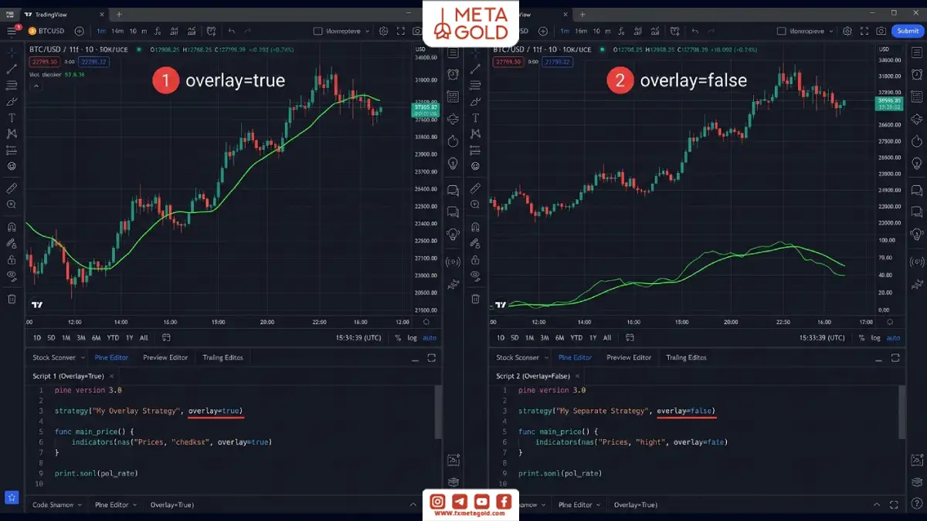Switch to Preview Editor tab in left panel

pyautogui.click(x=165, y=357)
